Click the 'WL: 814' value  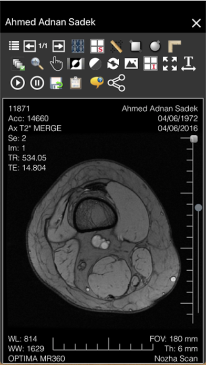pos(23,339)
